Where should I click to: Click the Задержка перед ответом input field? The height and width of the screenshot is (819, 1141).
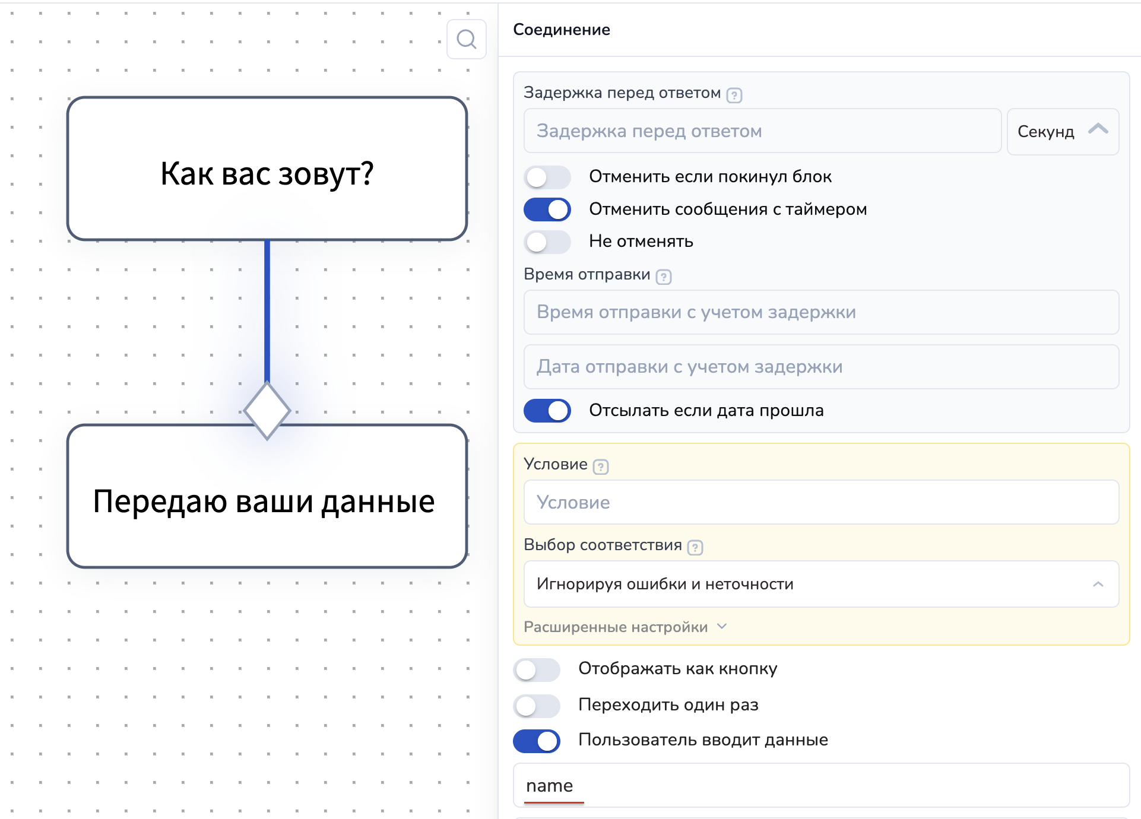click(762, 131)
